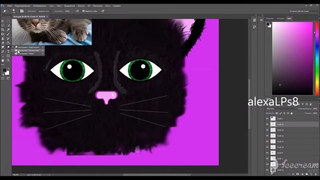Image resolution: width=320 pixels, height=180 pixels.
Task: Switch to the Color panel tab
Action: click(x=289, y=18)
